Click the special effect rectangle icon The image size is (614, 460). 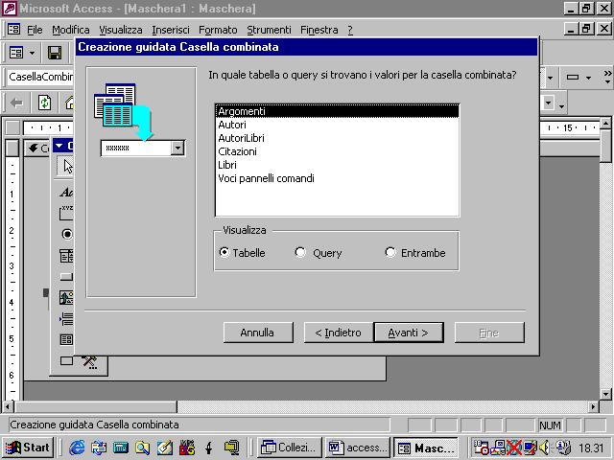point(573,78)
